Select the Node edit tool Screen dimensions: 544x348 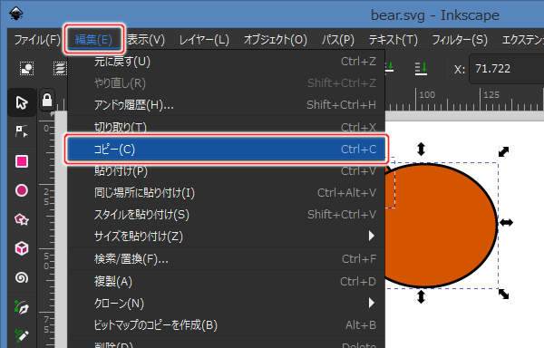point(22,131)
